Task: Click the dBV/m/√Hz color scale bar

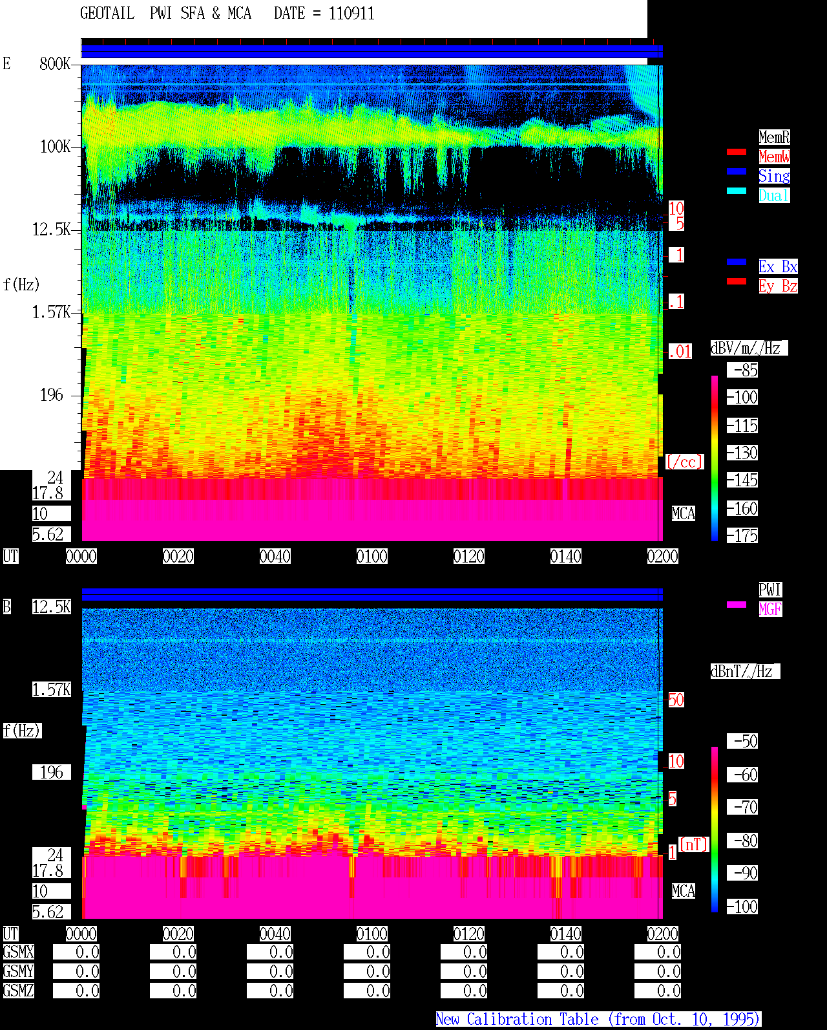Action: [x=715, y=458]
